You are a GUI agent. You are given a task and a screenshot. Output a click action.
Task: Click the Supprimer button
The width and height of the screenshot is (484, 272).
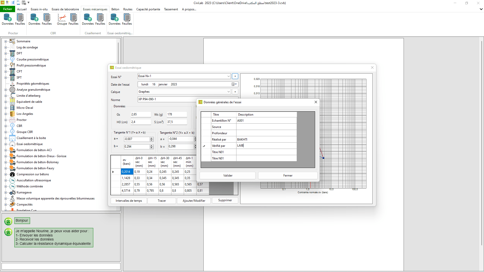click(225, 200)
